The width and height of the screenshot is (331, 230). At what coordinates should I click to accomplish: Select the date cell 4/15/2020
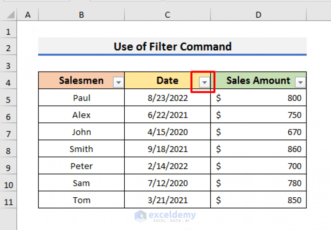point(167,132)
